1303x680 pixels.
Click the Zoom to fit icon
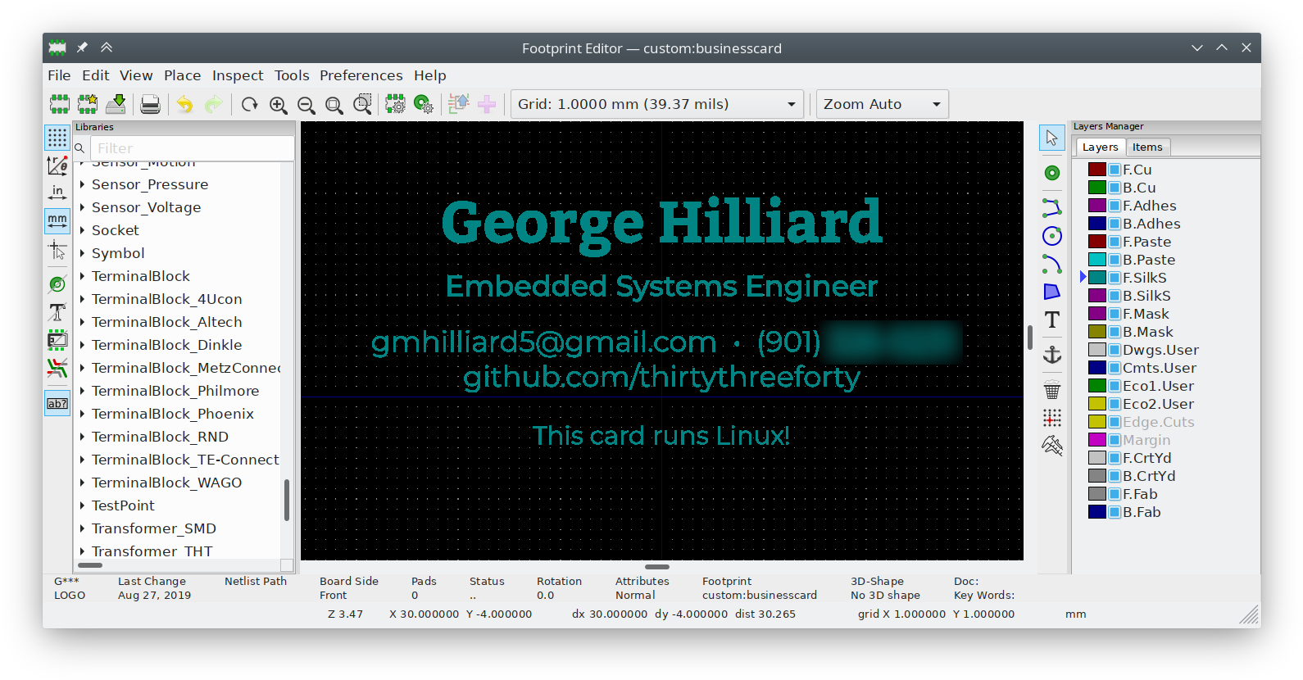point(334,104)
